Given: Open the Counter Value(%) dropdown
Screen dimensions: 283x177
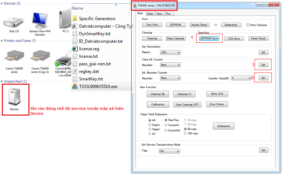Looking at the screenshot, I should point(241,78).
